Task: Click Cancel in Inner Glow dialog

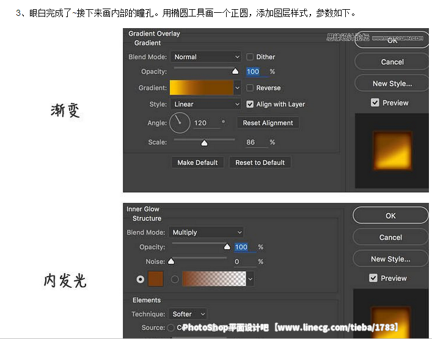Action: click(x=390, y=237)
